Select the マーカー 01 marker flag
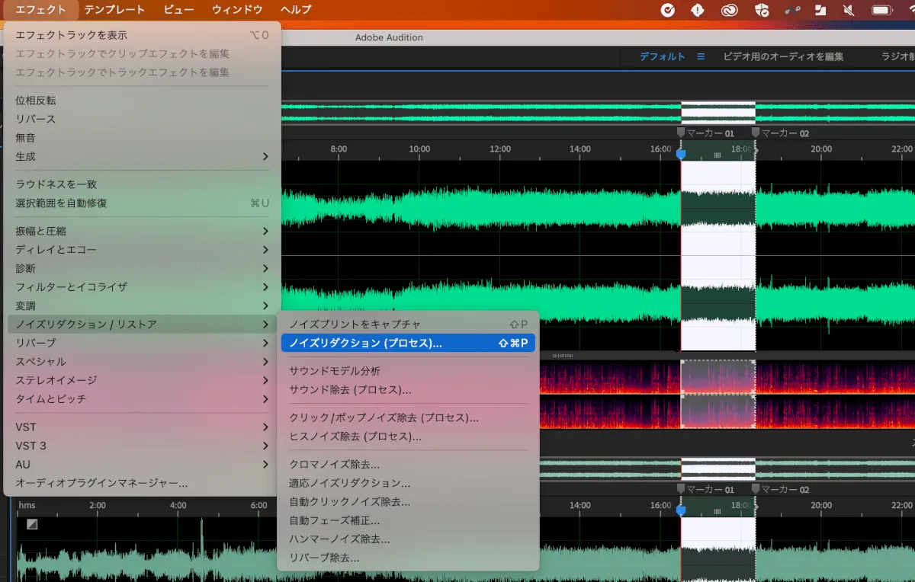Viewport: 915px width, 582px height. click(x=681, y=133)
